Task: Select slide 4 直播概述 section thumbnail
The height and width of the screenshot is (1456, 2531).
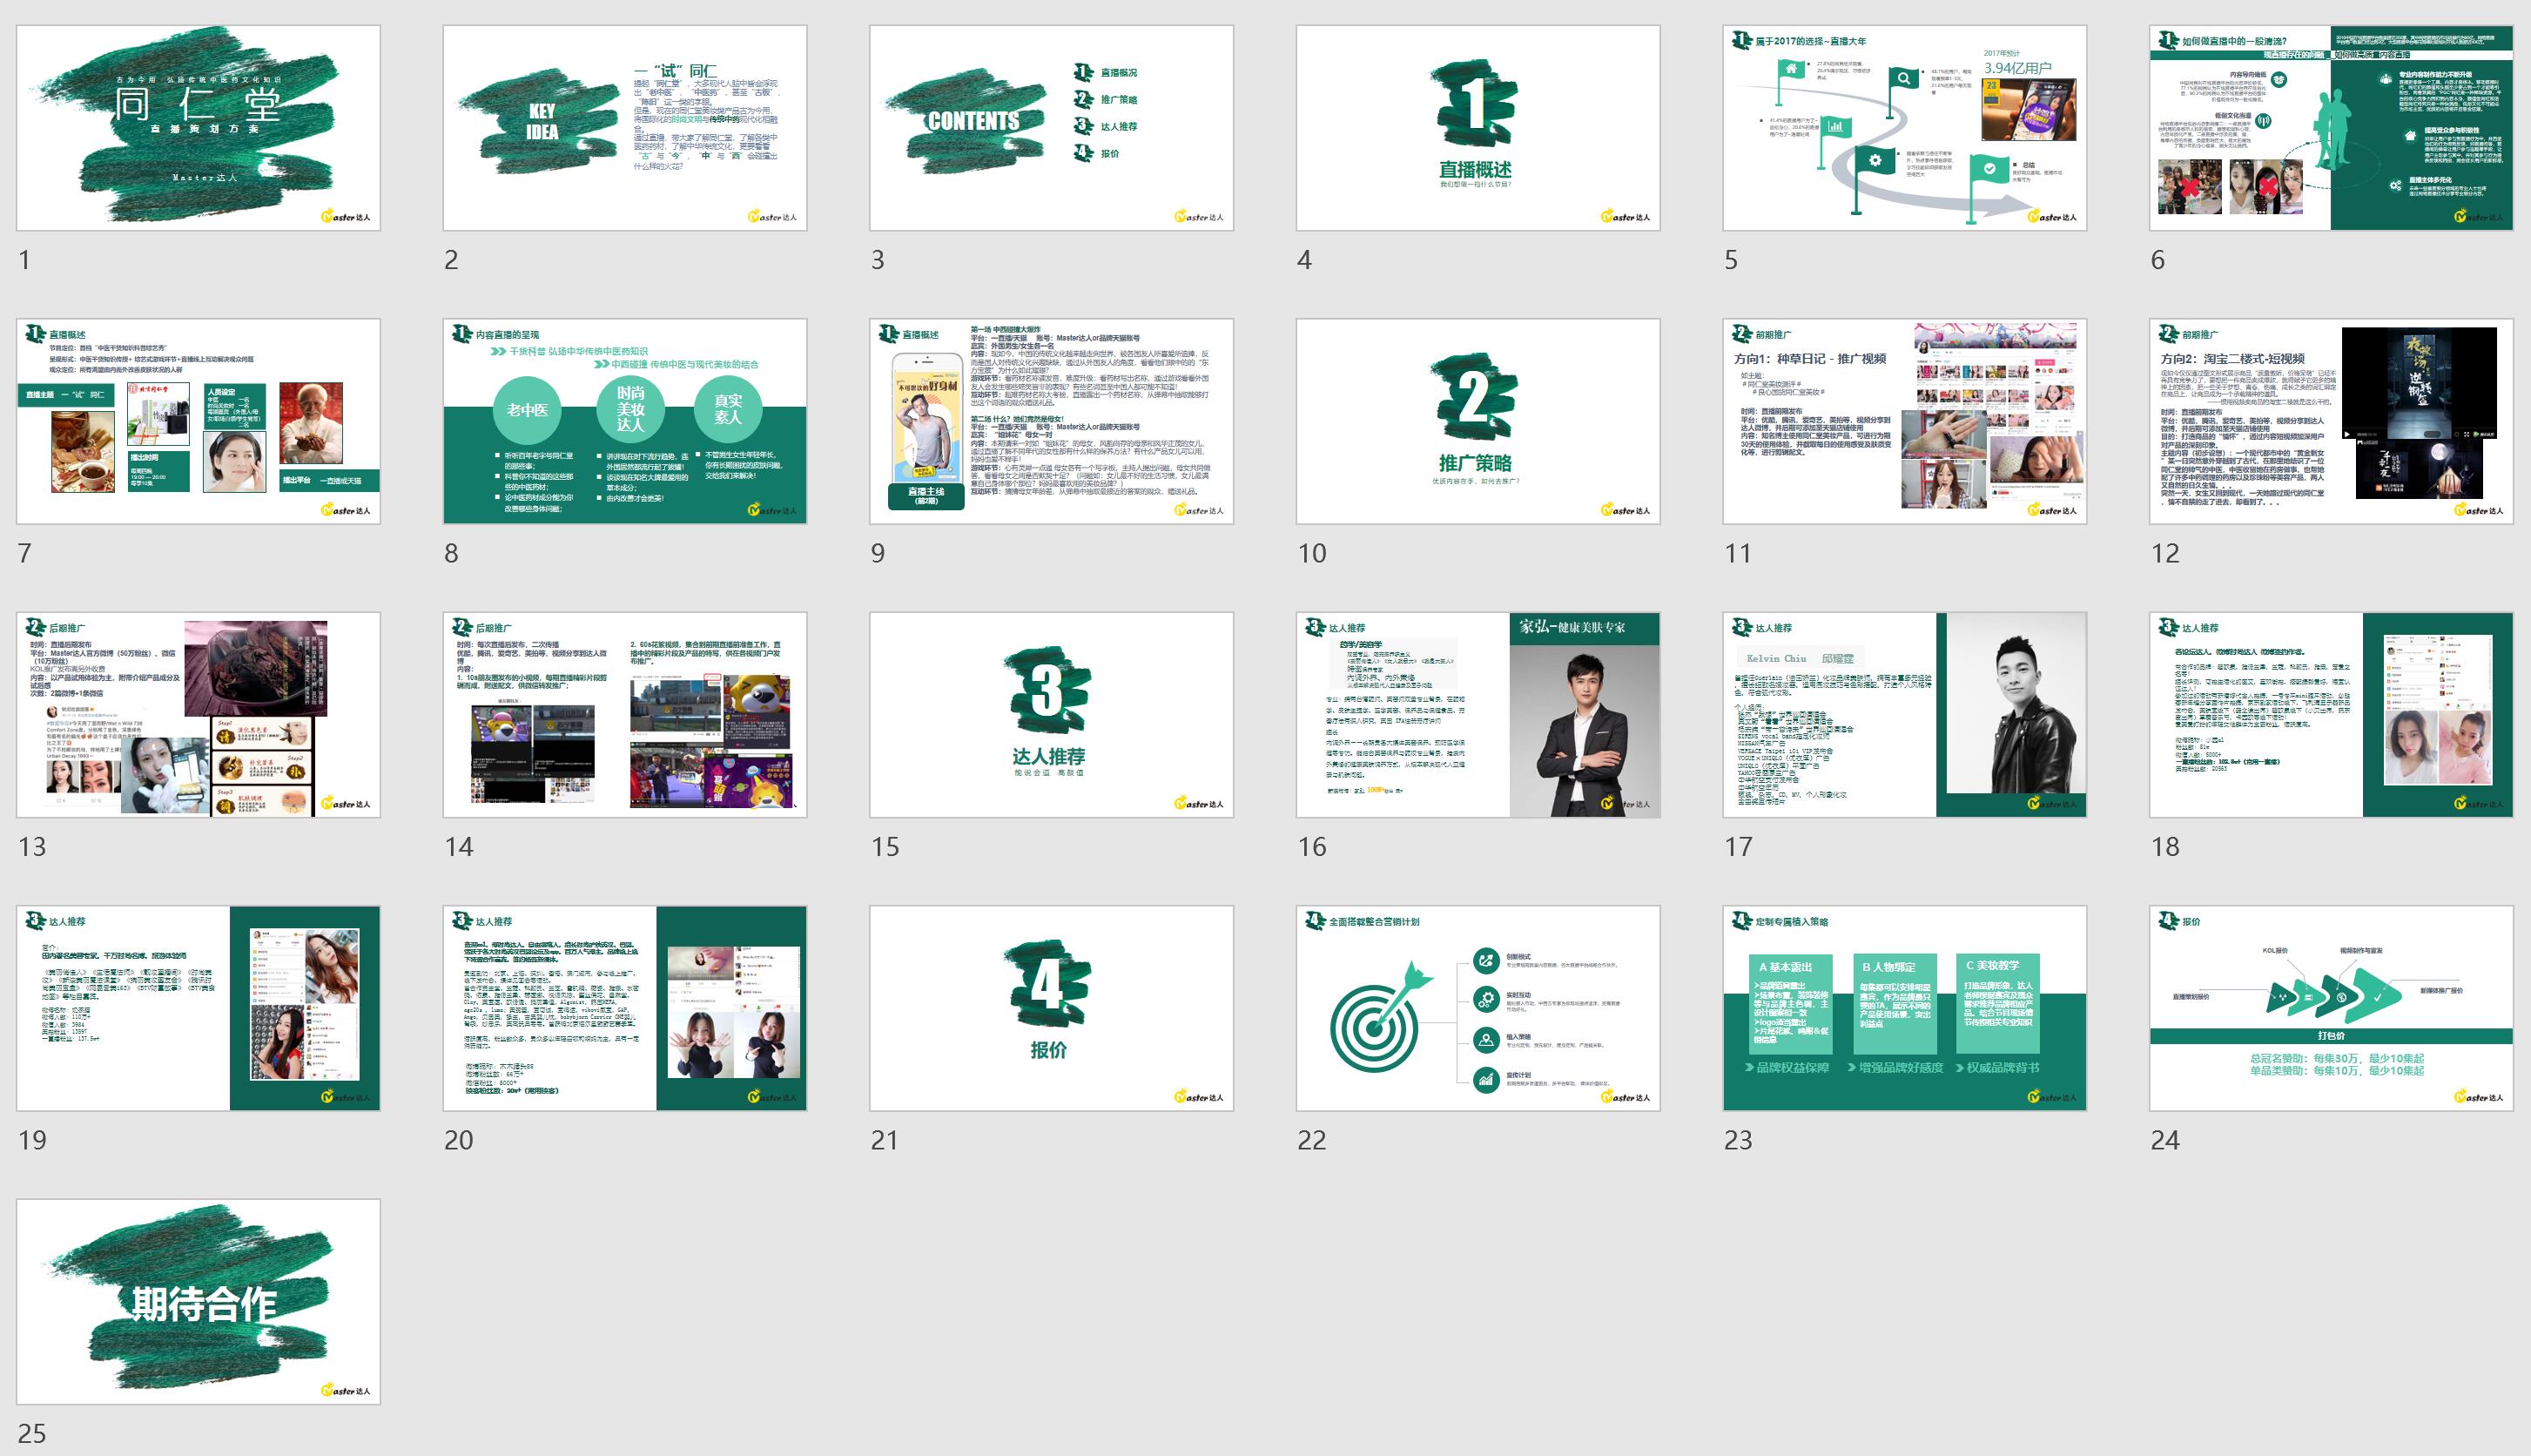Action: coord(1478,128)
